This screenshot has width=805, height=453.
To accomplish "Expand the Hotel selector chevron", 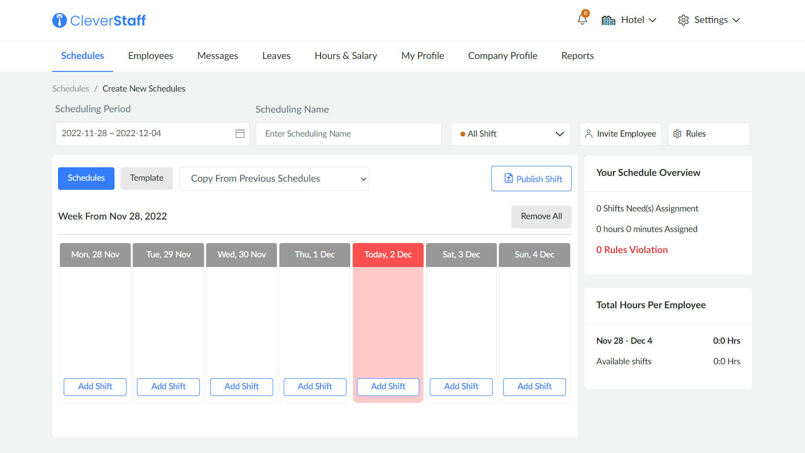I will (x=653, y=20).
